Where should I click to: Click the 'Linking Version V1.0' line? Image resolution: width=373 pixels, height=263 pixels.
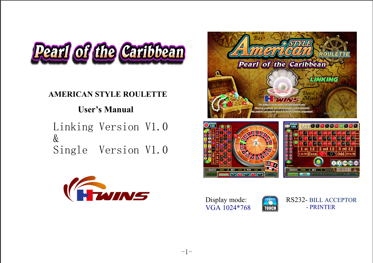click(111, 127)
